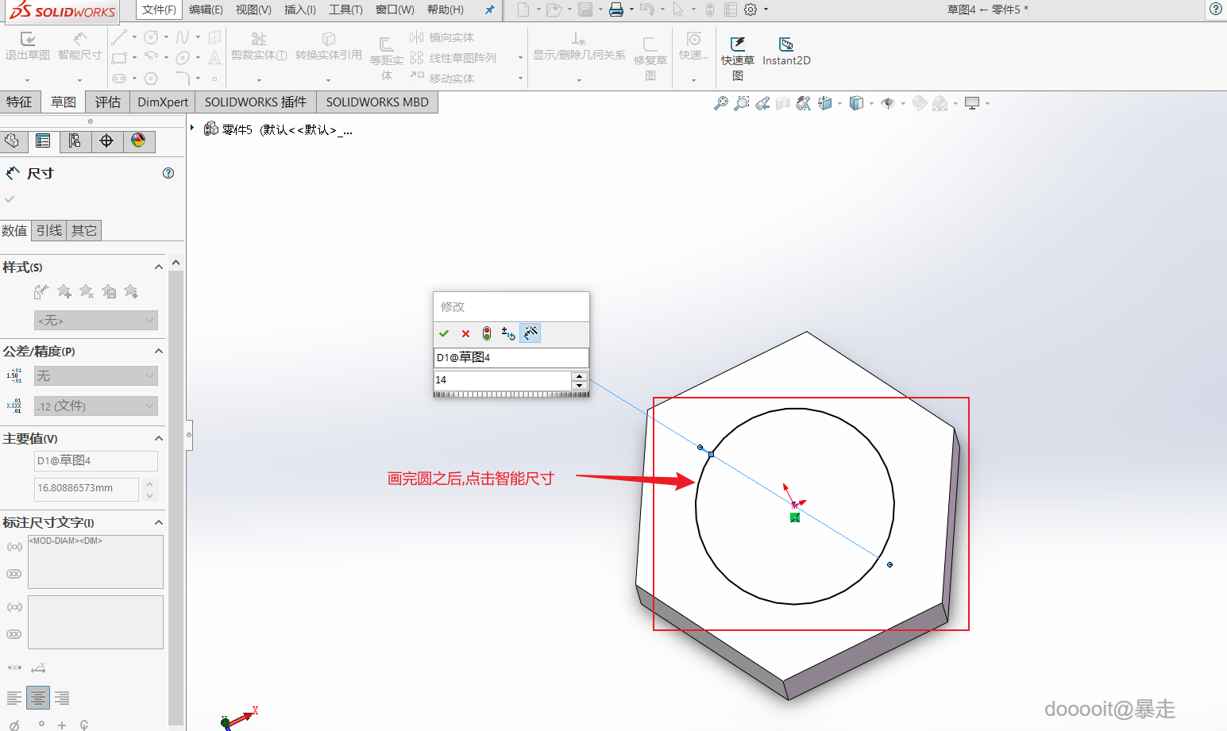Decrease the 修改 value with down arrow
The height and width of the screenshot is (731, 1227).
click(x=580, y=385)
